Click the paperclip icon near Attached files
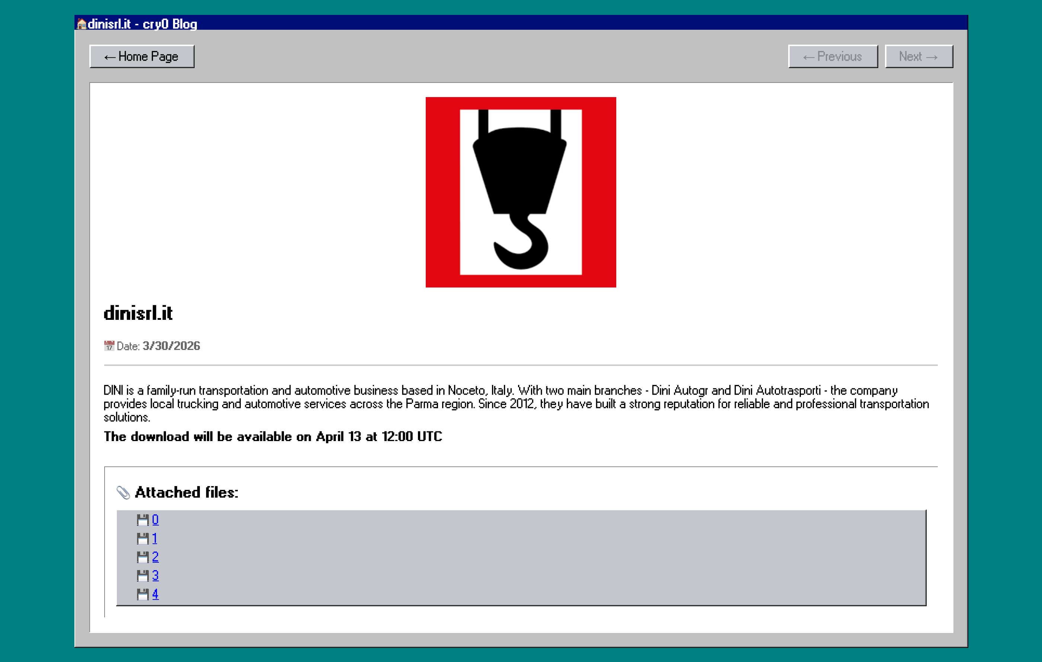Image resolution: width=1042 pixels, height=662 pixels. click(x=123, y=492)
